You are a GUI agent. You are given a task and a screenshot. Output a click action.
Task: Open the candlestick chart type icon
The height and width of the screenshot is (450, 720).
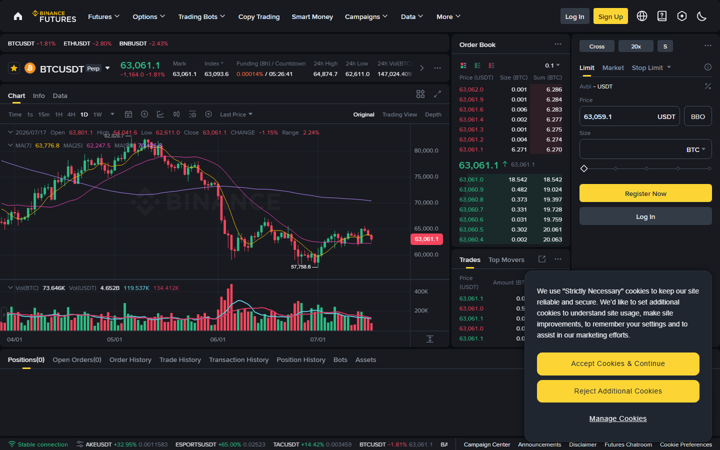(176, 114)
